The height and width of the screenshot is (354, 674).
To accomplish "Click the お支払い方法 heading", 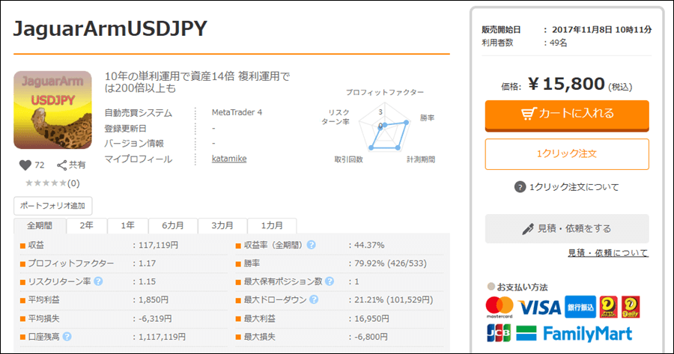I will [522, 287].
